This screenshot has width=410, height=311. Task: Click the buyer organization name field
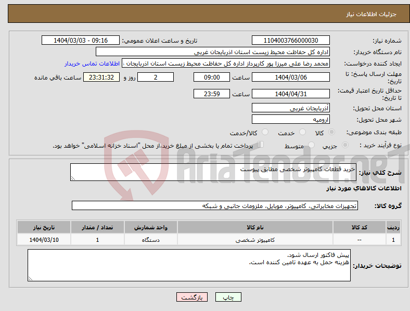pyautogui.click(x=213, y=51)
